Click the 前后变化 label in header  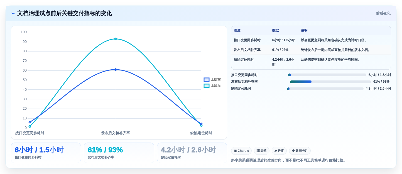[x=383, y=13]
